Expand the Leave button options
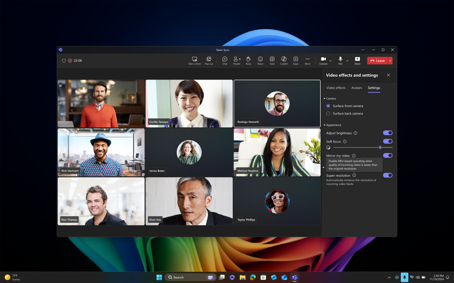 [390, 61]
